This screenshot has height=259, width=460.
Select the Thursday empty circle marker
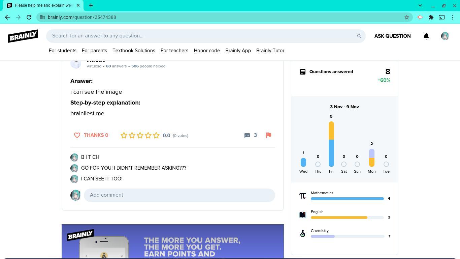[318, 164]
